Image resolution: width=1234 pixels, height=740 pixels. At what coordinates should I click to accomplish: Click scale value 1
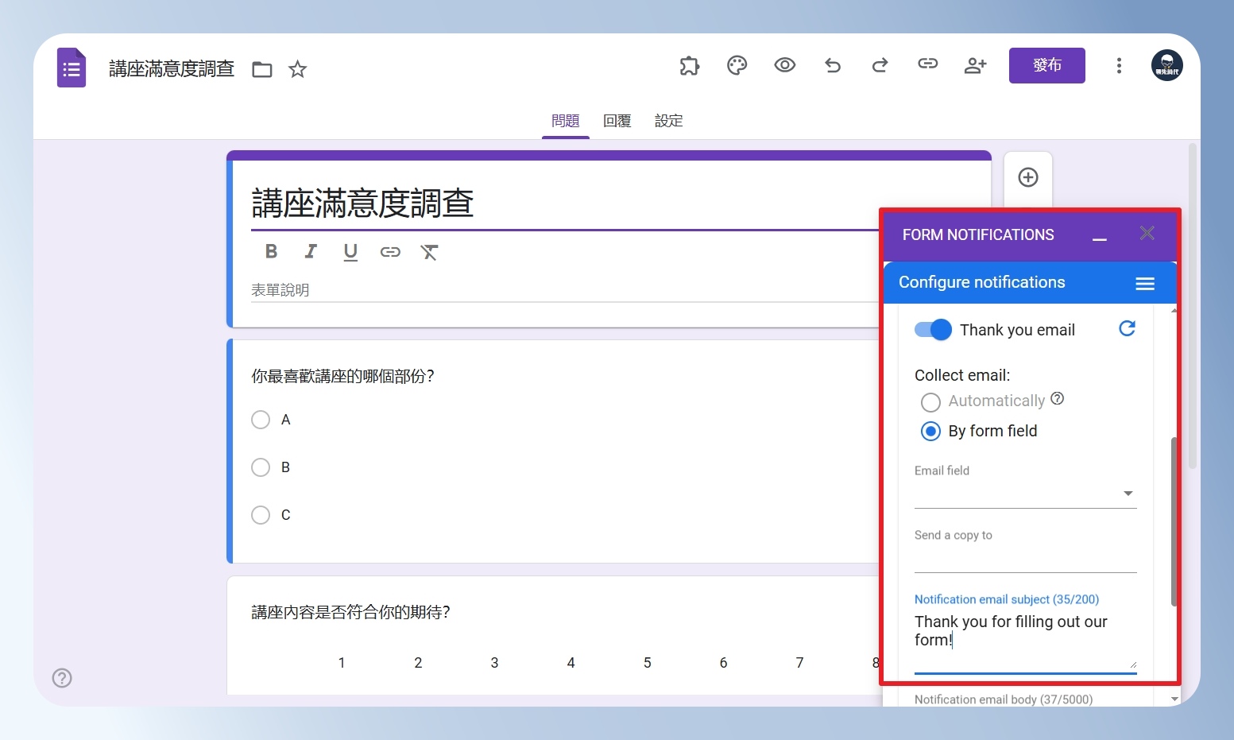coord(342,663)
